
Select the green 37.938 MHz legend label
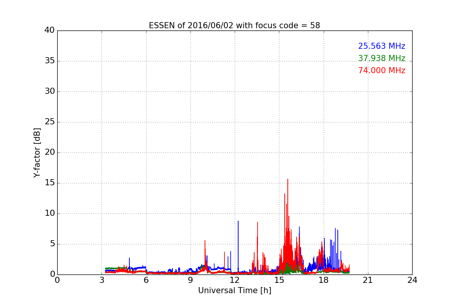pyautogui.click(x=382, y=58)
